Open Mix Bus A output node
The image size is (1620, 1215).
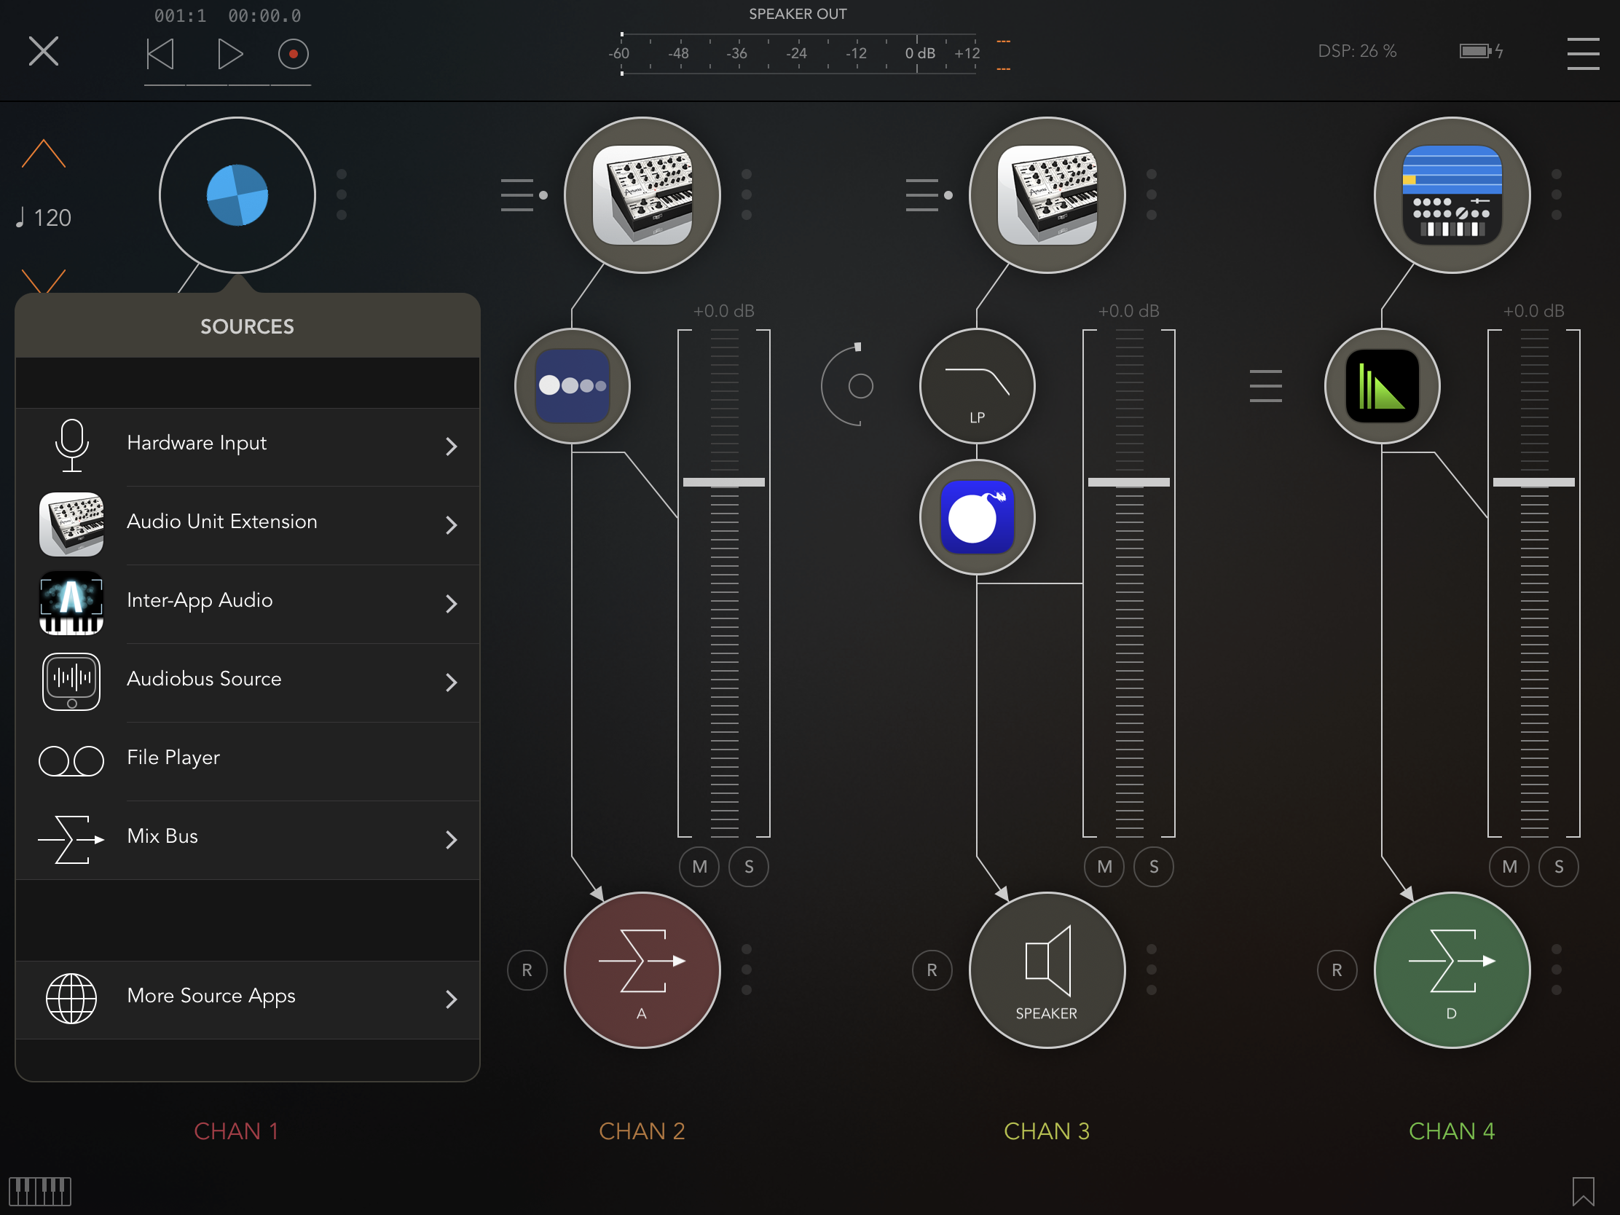pos(642,969)
